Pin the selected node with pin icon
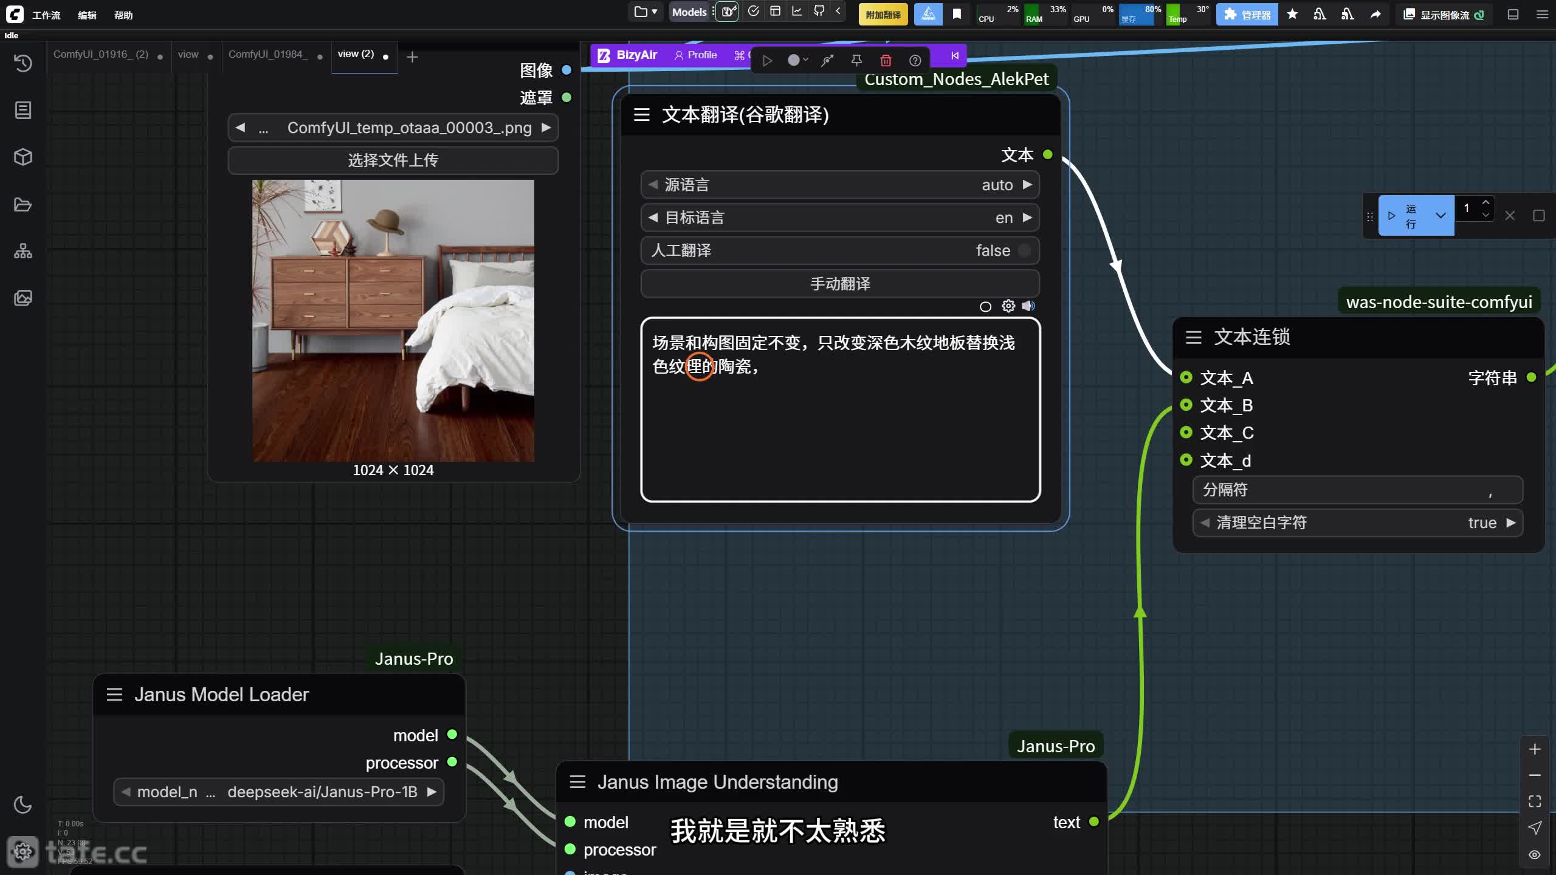 coord(856,60)
